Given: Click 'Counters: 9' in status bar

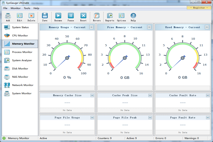Looking at the screenshot, I should coord(104,138).
